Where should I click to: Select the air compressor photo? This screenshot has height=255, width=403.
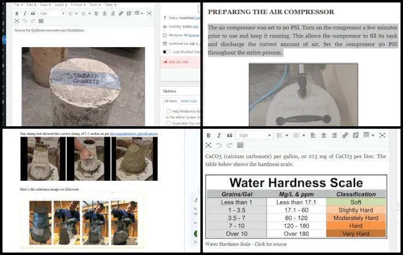tap(303, 94)
